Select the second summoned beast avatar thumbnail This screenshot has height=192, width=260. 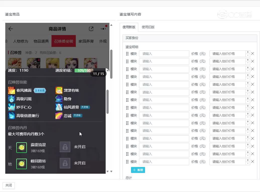(34, 63)
